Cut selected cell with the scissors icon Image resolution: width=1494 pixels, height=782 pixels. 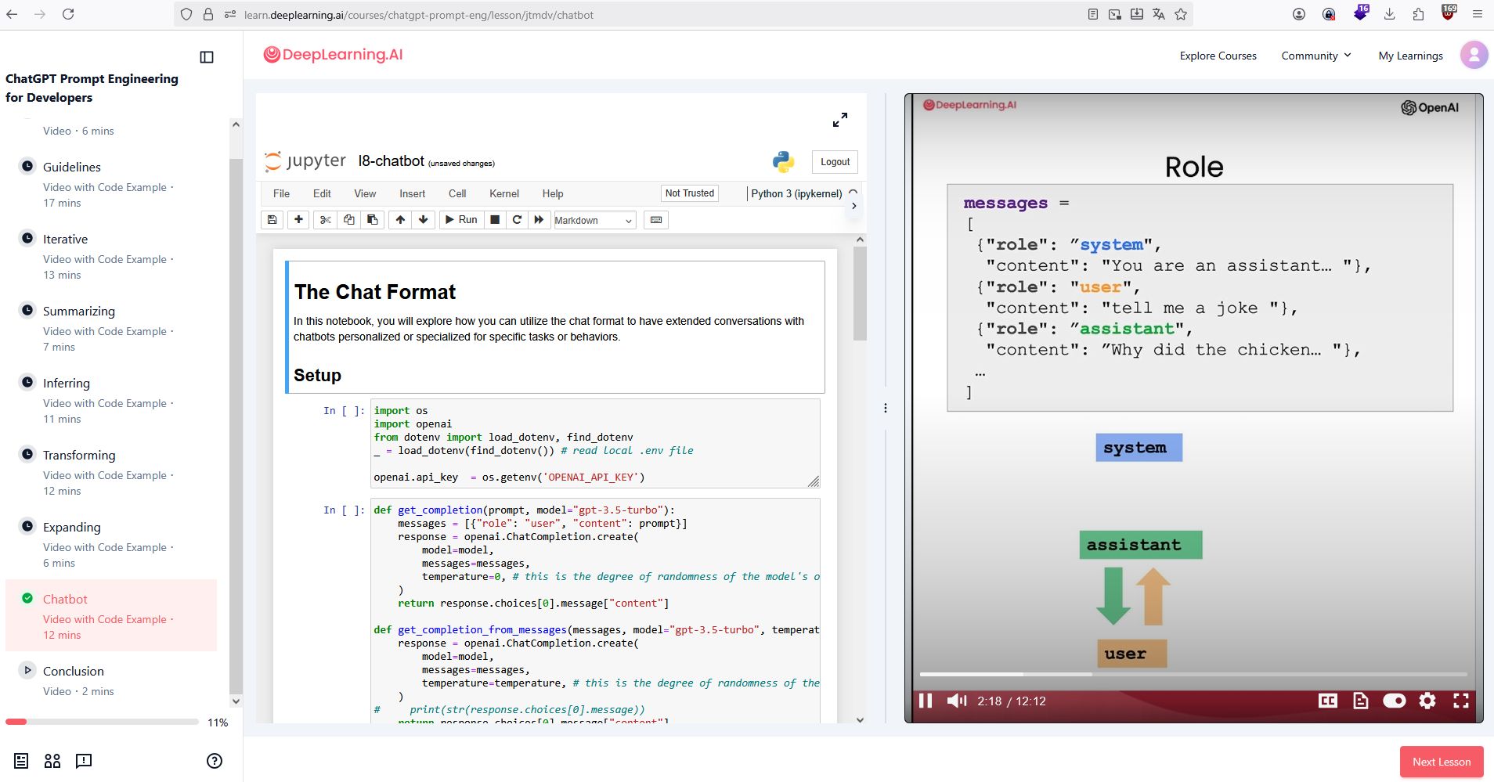click(326, 220)
